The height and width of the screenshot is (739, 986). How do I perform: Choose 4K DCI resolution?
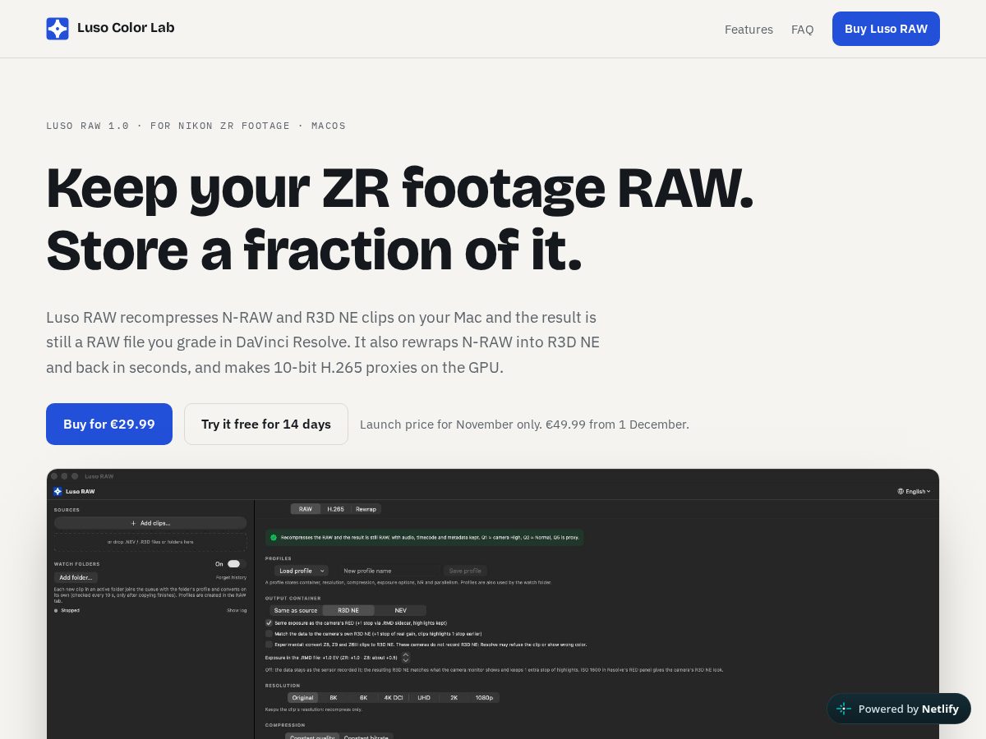394,697
